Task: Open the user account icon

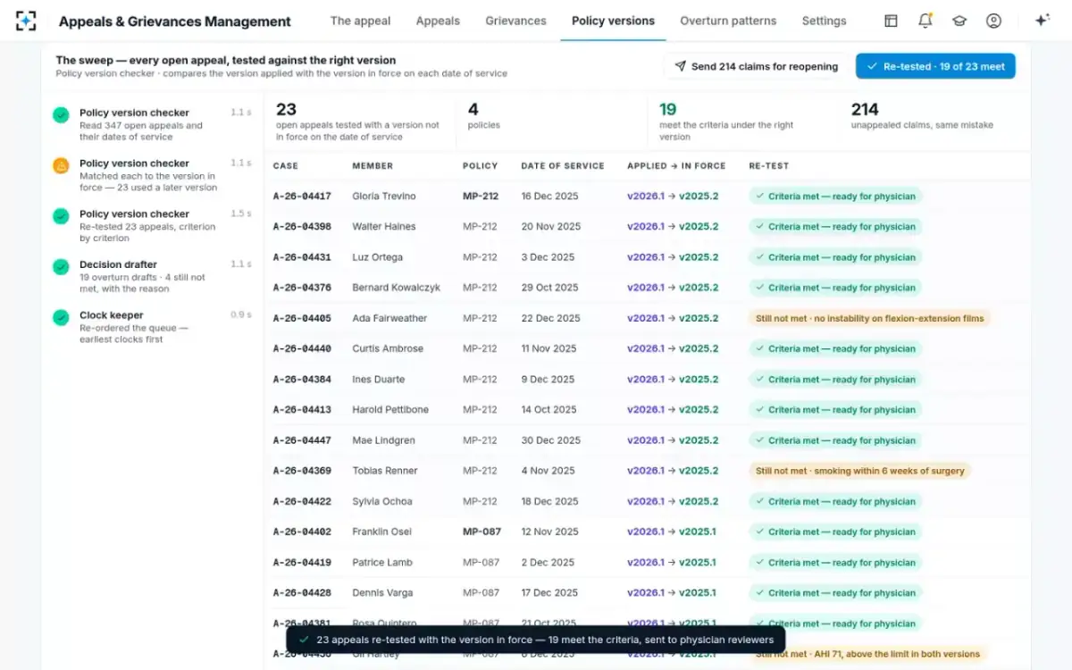Action: coord(993,21)
